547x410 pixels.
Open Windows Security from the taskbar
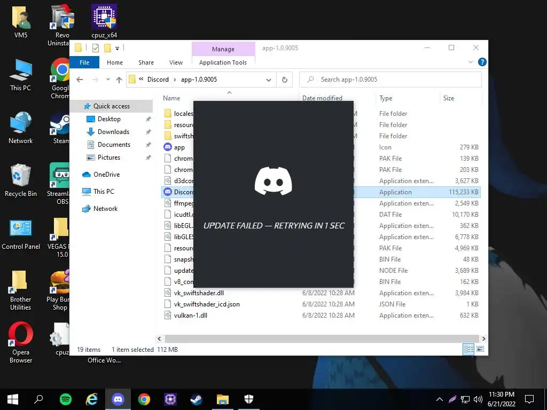tap(249, 399)
